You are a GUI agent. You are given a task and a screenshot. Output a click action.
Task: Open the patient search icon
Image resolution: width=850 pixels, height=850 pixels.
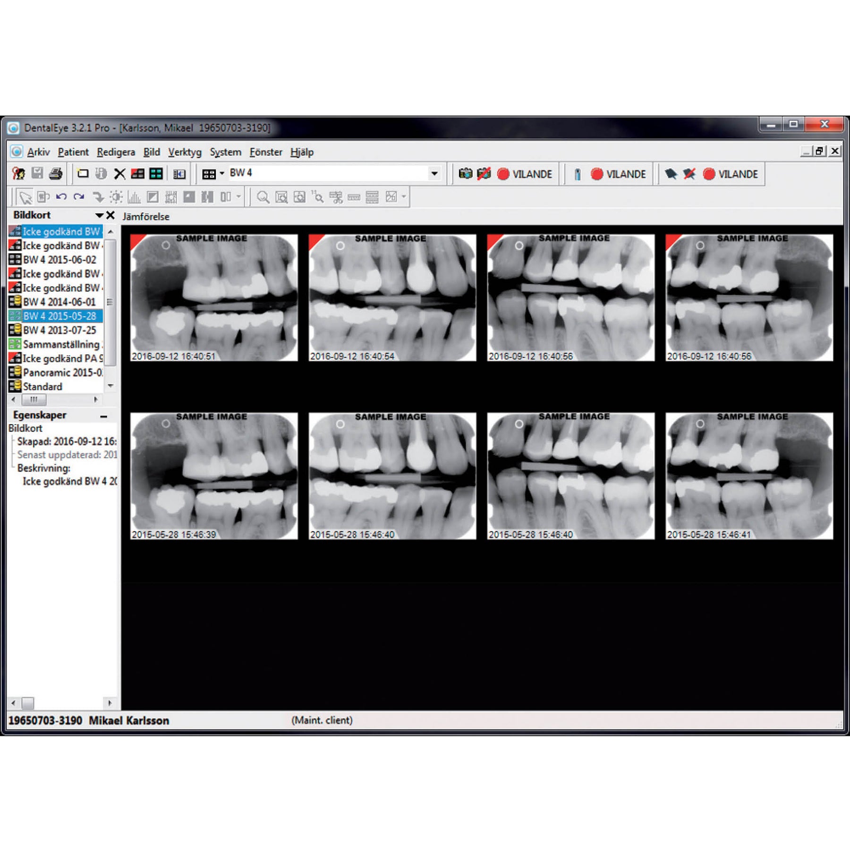point(19,174)
